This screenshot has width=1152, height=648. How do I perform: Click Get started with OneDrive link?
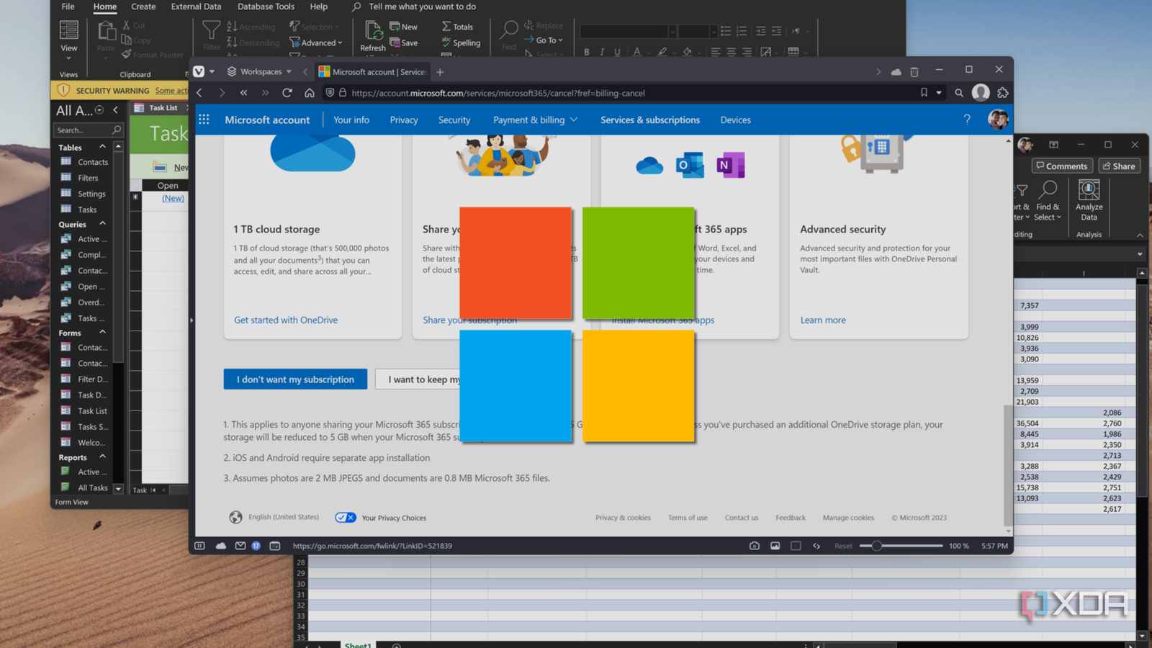(x=286, y=320)
